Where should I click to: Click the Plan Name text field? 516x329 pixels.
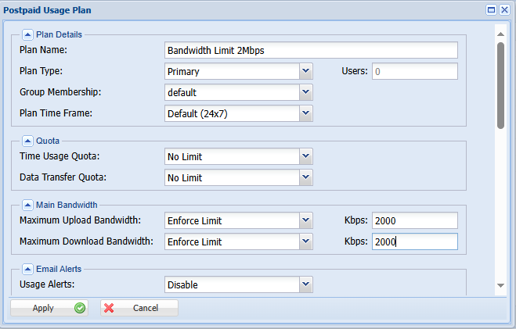click(x=311, y=50)
